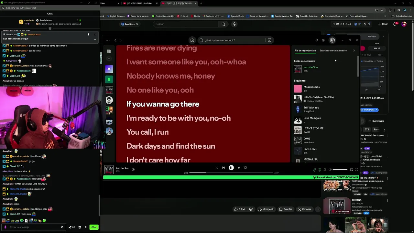Viewport: 414px width, 233px height.
Task: Play Mikrokosmos from the queue
Action: click(x=325, y=89)
